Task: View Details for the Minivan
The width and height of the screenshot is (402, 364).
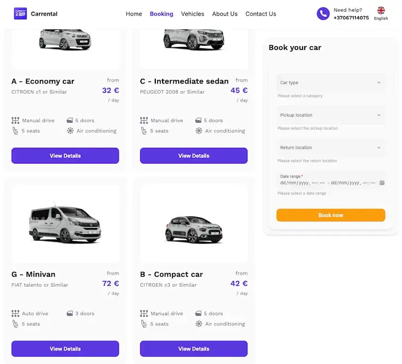Action: 65,349
